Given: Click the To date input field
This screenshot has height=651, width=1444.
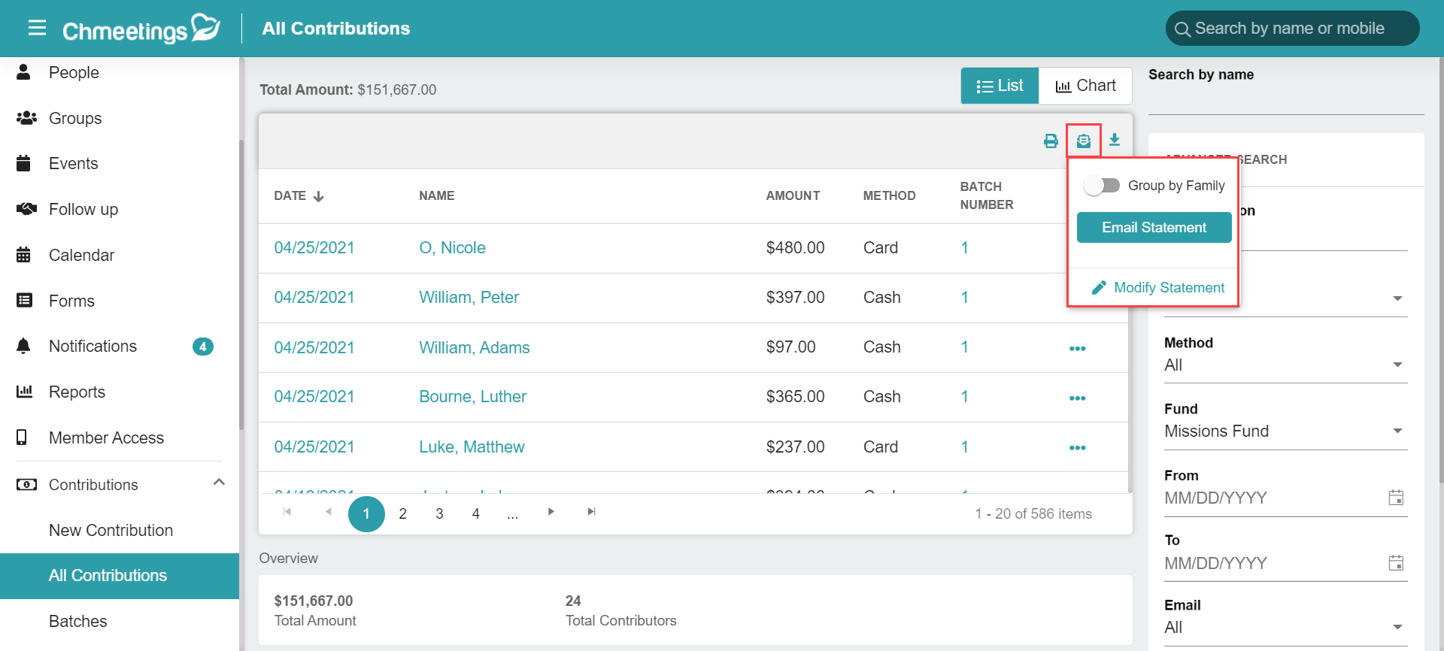Looking at the screenshot, I should click(x=1273, y=563).
